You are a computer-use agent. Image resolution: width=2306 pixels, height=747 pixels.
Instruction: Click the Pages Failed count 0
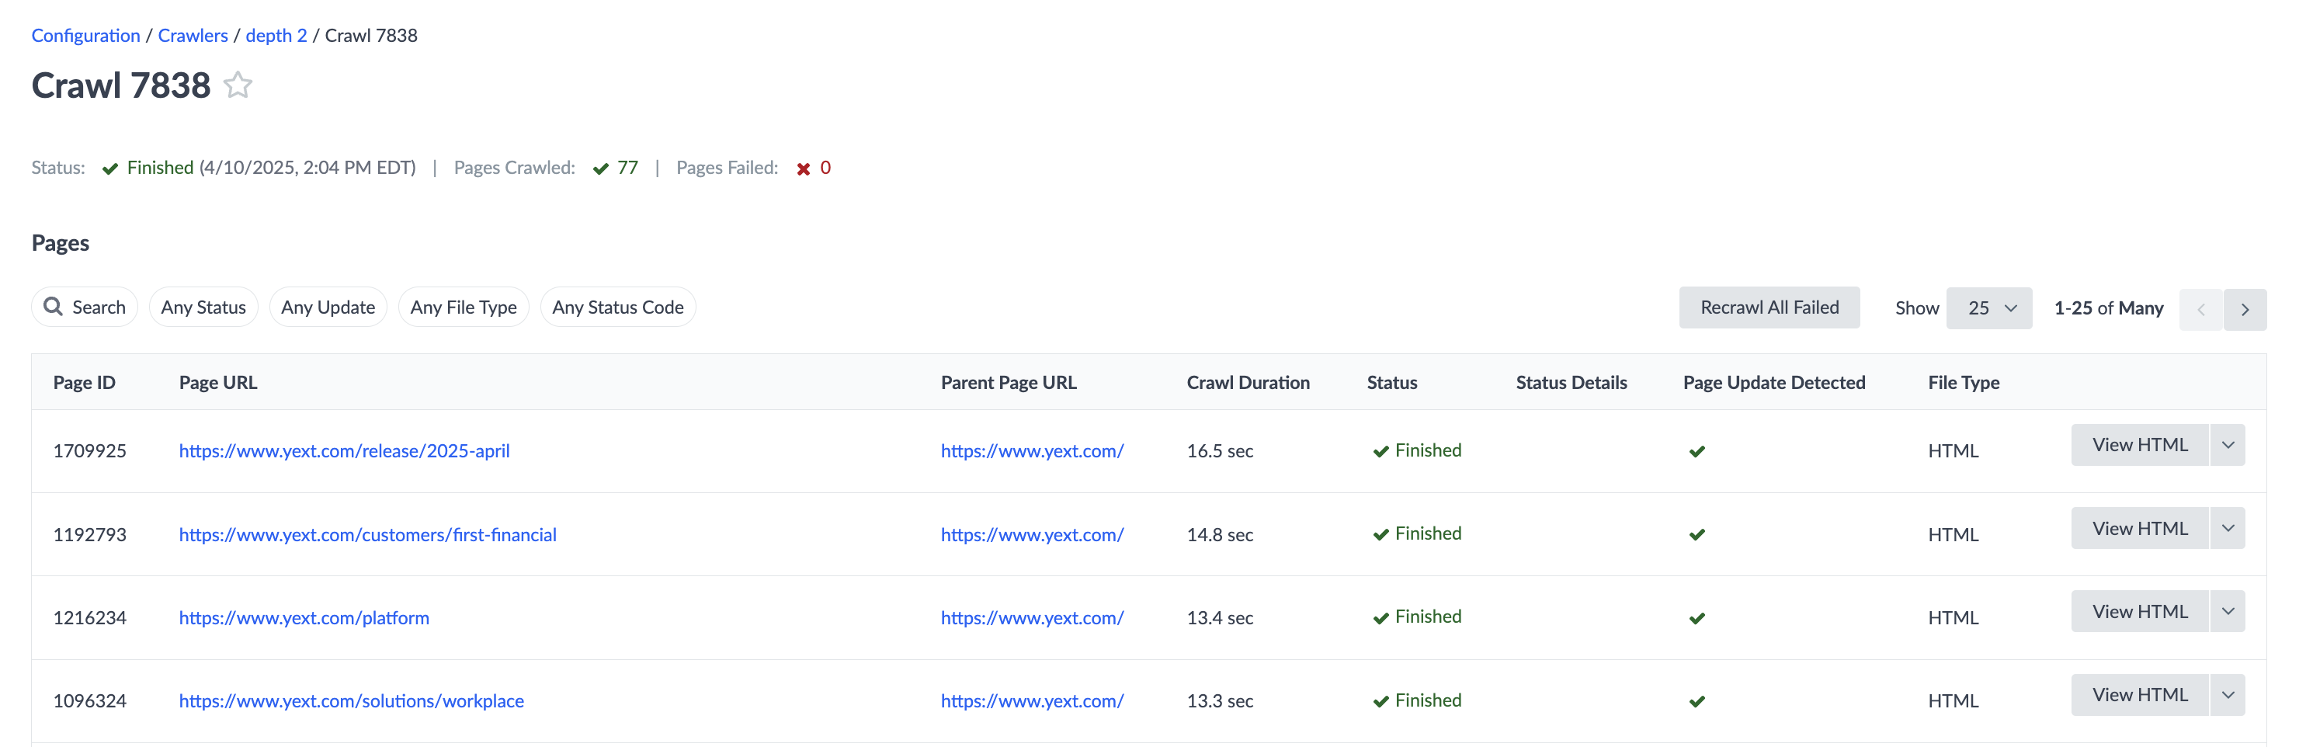825,168
